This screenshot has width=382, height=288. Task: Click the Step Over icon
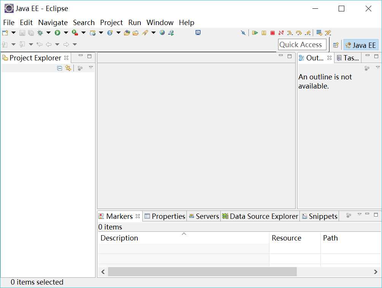click(299, 33)
